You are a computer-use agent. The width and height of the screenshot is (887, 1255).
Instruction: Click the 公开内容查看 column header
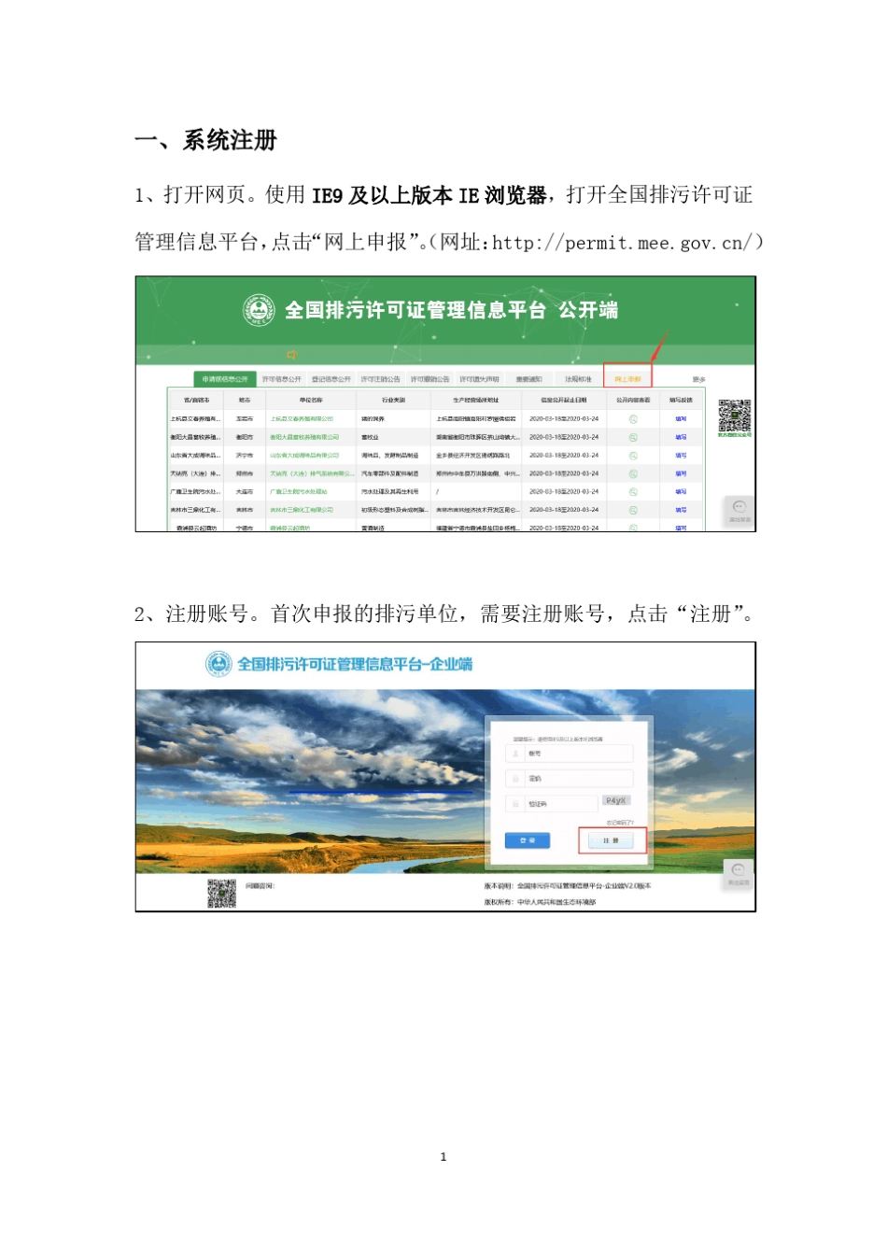633,400
